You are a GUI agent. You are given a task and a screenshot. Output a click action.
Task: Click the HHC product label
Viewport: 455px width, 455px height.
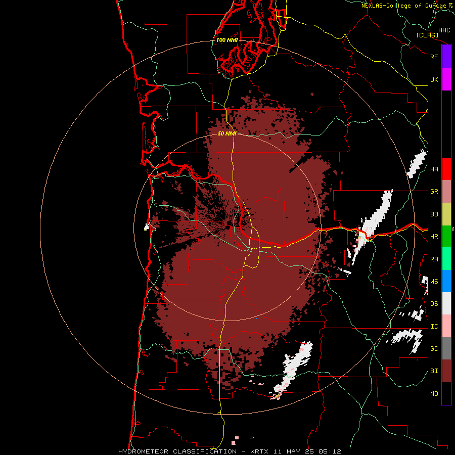coord(444,30)
